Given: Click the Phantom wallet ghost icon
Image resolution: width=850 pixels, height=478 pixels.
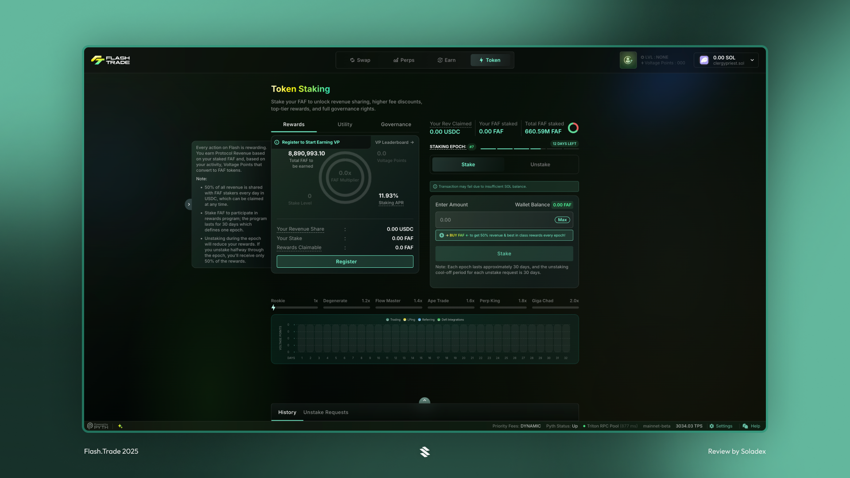Looking at the screenshot, I should tap(703, 60).
